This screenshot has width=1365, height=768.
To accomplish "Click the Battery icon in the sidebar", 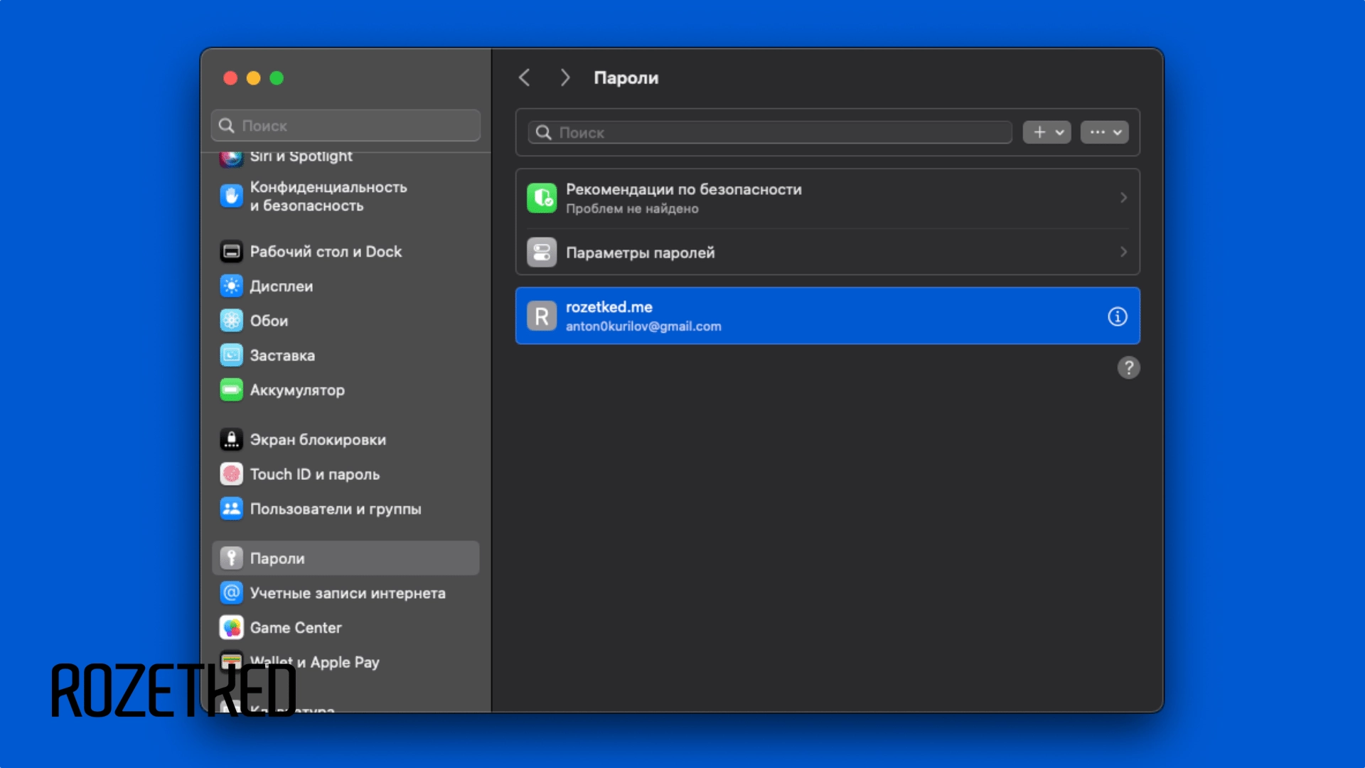I will [231, 390].
